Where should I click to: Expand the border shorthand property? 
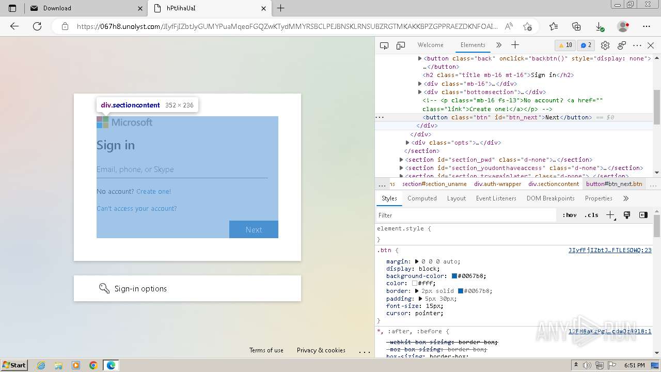(x=417, y=291)
